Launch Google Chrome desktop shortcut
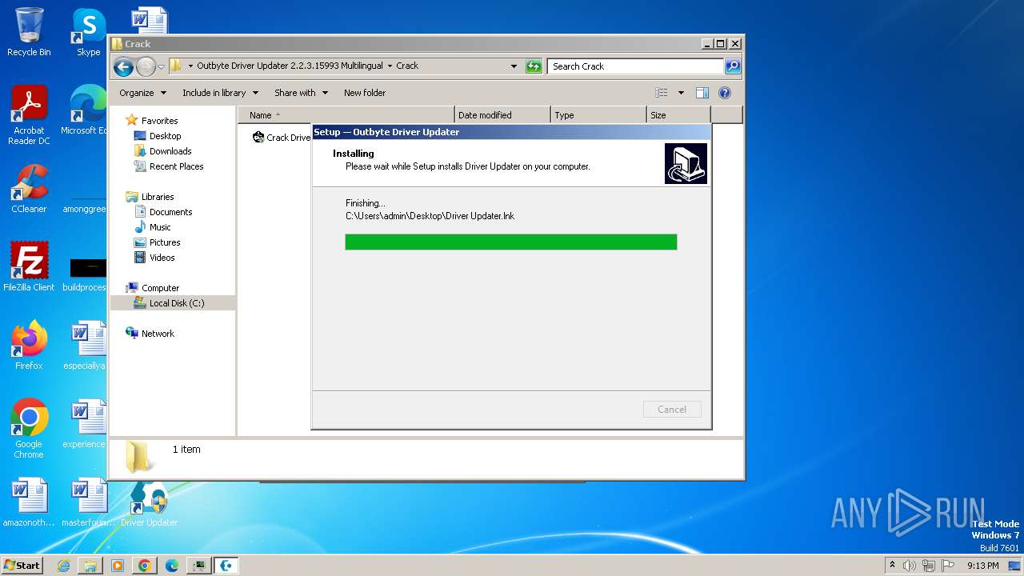1024x576 pixels. coord(29,428)
